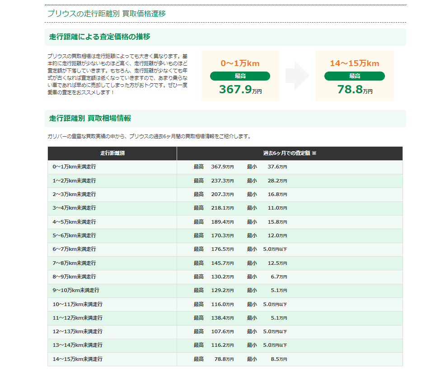Click the 5.1万円 value in the 11〜12万km row
Image resolution: width=445 pixels, height=369 pixels.
279,318
